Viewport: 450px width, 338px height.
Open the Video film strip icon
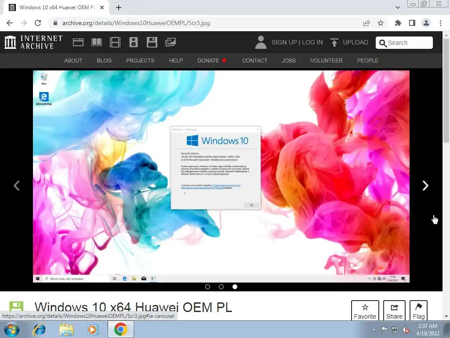115,42
